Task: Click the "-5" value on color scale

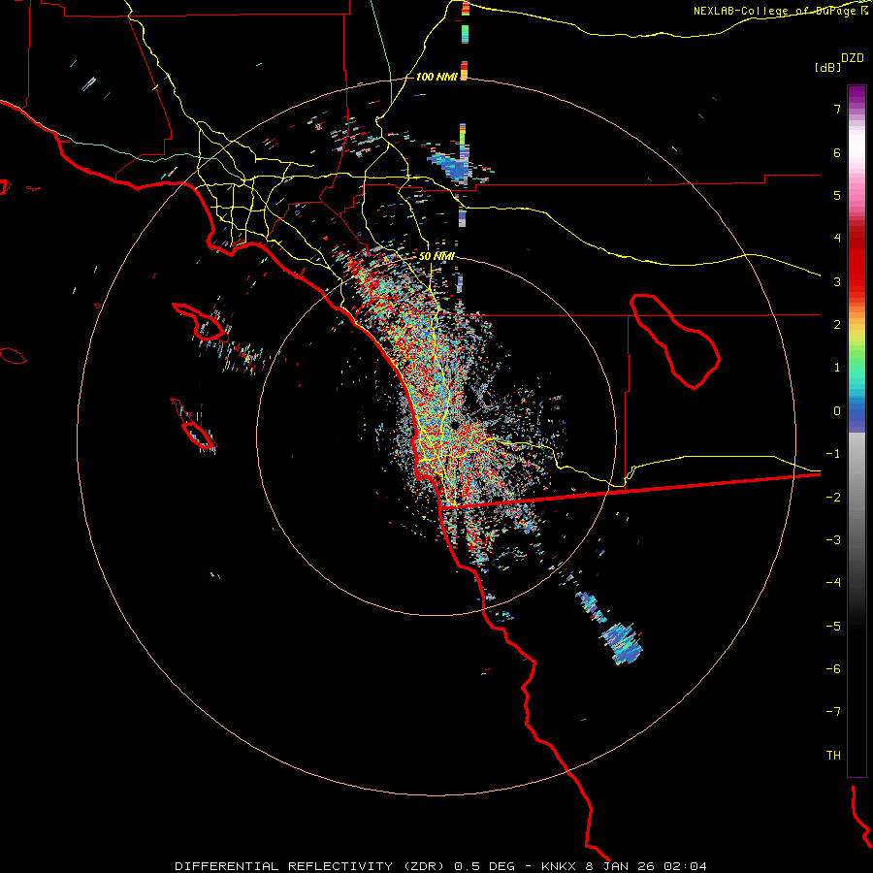Action: click(833, 627)
